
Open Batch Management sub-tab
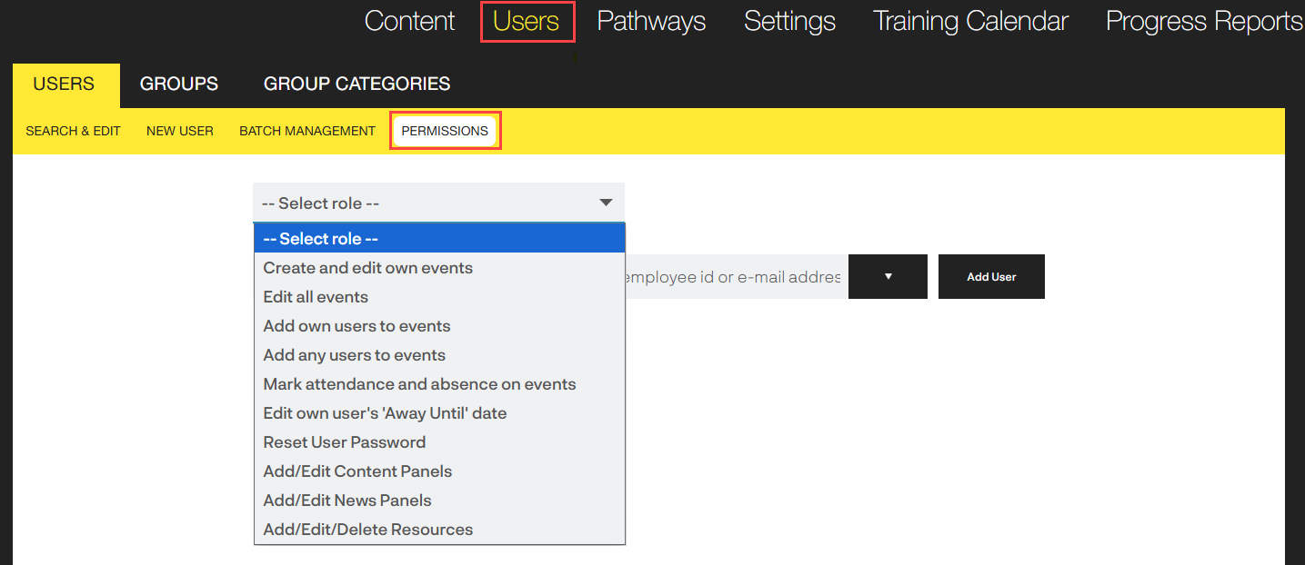coord(307,131)
